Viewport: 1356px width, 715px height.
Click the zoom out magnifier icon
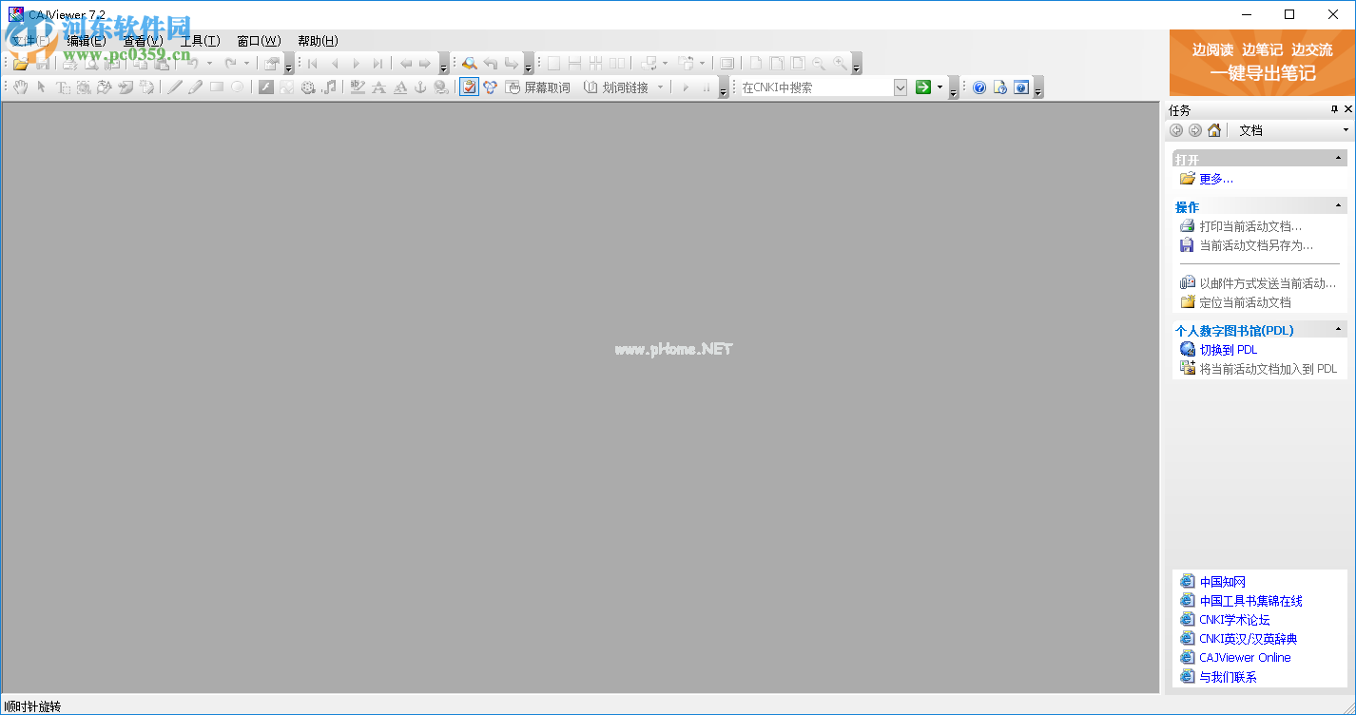pyautogui.click(x=819, y=64)
